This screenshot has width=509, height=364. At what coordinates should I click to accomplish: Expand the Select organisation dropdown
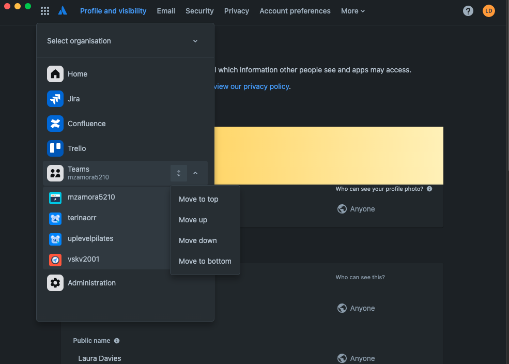click(125, 41)
